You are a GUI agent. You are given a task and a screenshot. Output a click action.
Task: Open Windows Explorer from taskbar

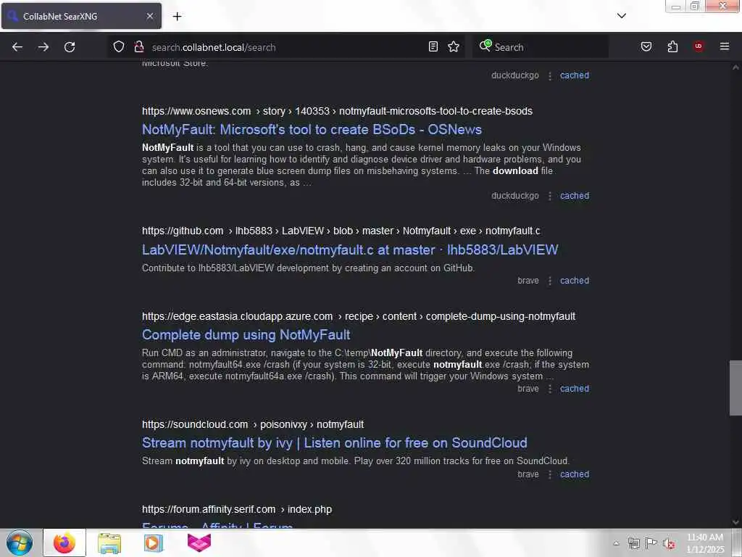[109, 542]
